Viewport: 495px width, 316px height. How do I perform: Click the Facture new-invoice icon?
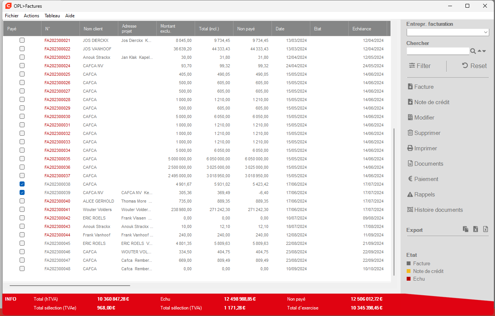(410, 87)
